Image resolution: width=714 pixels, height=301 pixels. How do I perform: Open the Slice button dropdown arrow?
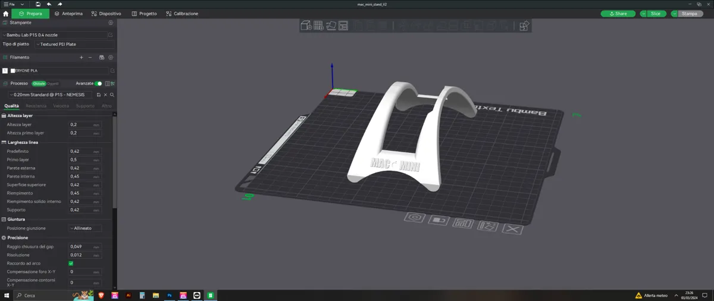click(x=644, y=14)
